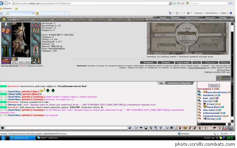Click the browser Forward arrow button

[6, 3]
